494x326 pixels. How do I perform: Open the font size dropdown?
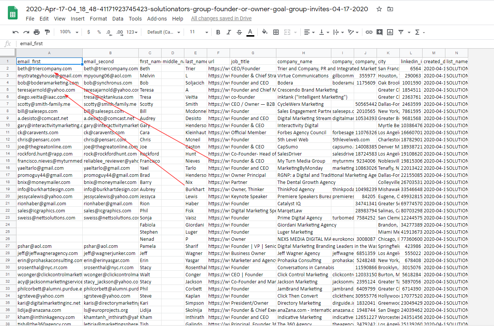199,32
